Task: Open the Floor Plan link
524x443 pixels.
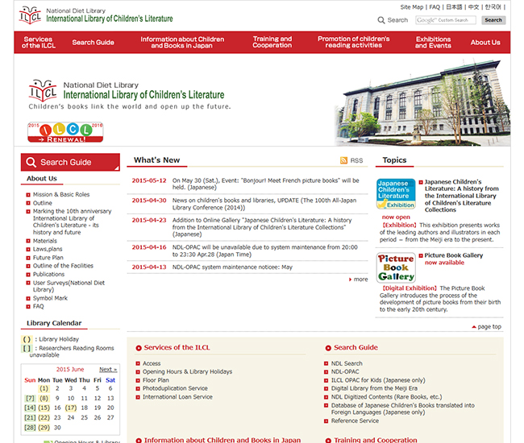Action: [x=156, y=380]
